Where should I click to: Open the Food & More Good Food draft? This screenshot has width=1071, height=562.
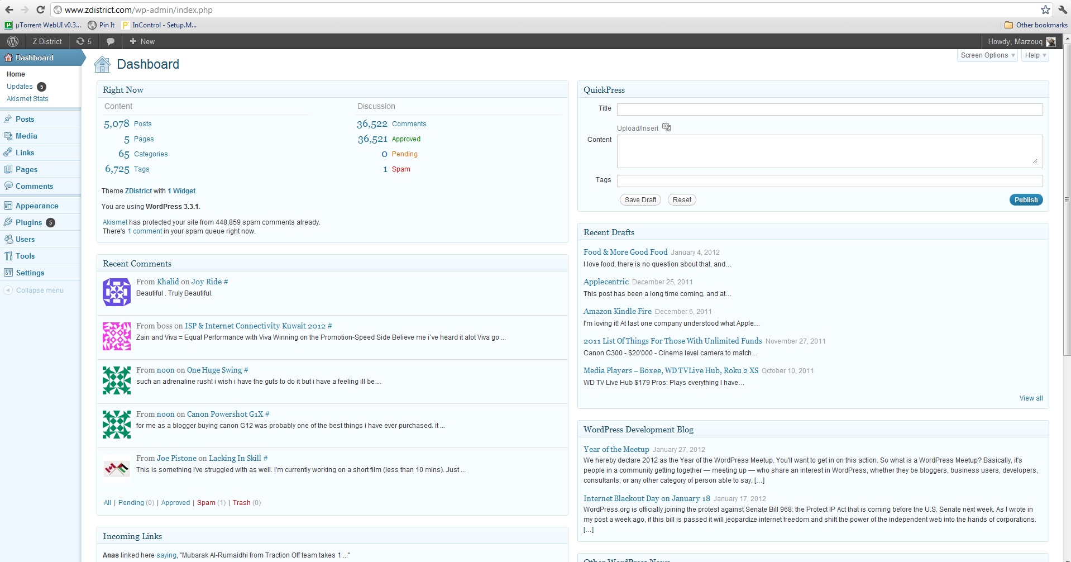625,252
